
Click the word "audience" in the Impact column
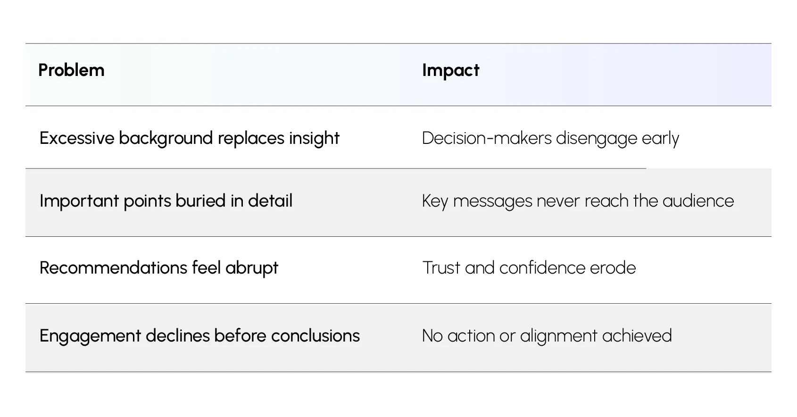click(698, 201)
